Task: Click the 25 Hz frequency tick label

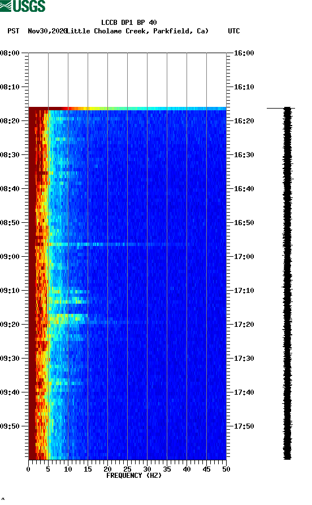Action: click(127, 469)
